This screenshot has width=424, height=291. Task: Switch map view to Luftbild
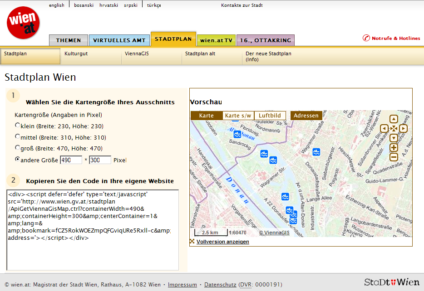pyautogui.click(x=270, y=116)
